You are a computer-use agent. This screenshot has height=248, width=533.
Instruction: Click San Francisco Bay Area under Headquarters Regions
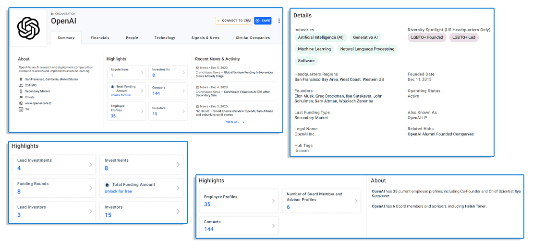315,79
